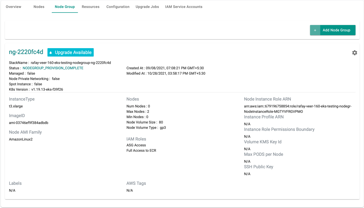Click the Managed : false line
364x208 pixels.
click(x=22, y=74)
